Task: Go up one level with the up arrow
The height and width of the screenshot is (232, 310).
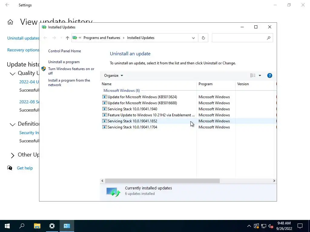Action: tap(68, 38)
